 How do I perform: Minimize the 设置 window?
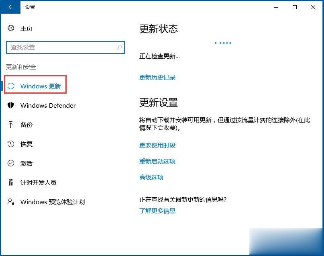click(276, 8)
